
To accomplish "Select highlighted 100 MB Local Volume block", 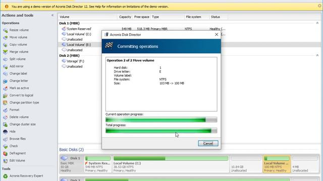I will (x=277, y=164).
